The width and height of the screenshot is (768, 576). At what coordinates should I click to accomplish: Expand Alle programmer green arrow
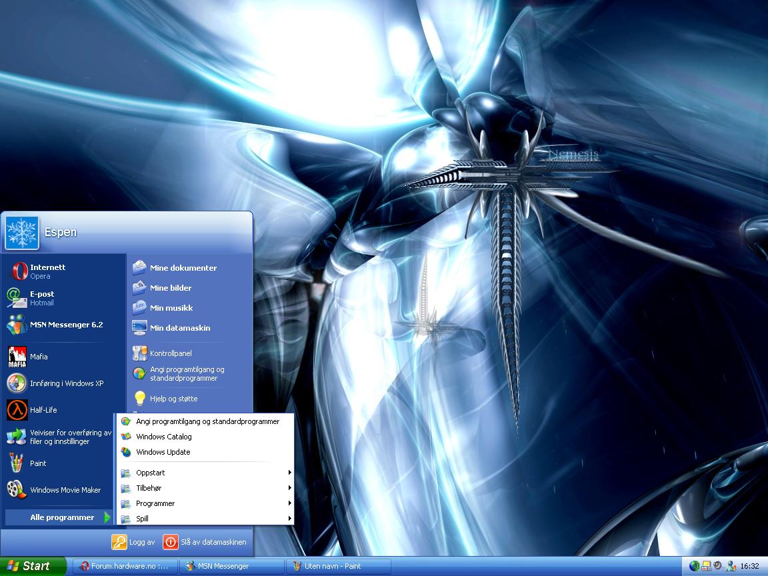[x=107, y=517]
